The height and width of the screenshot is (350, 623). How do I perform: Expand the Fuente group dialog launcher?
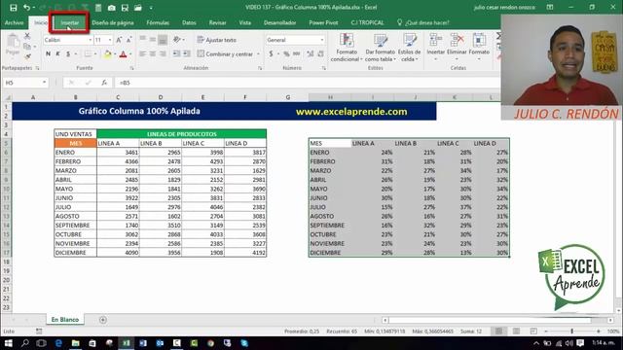click(132, 68)
